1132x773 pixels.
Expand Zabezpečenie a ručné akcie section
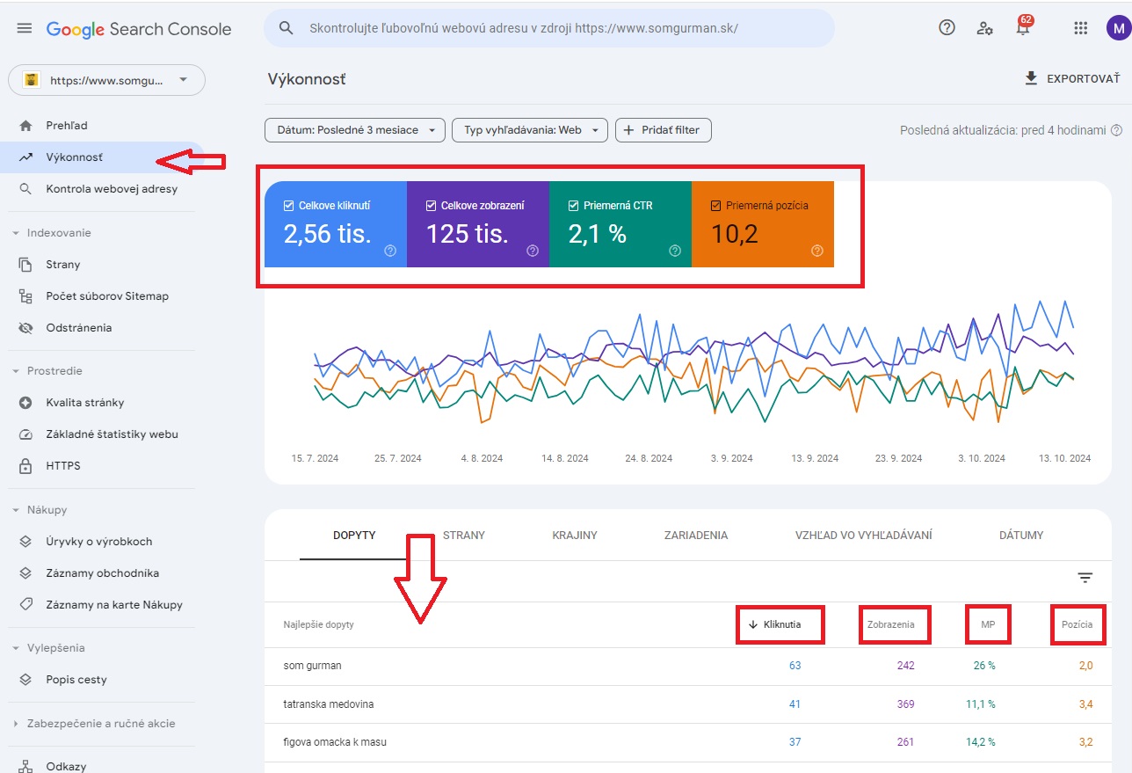pos(16,724)
